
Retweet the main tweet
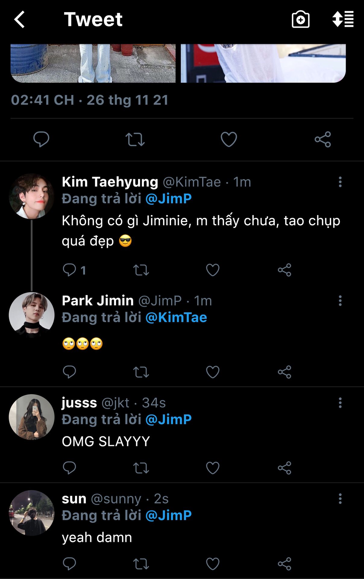pos(135,139)
